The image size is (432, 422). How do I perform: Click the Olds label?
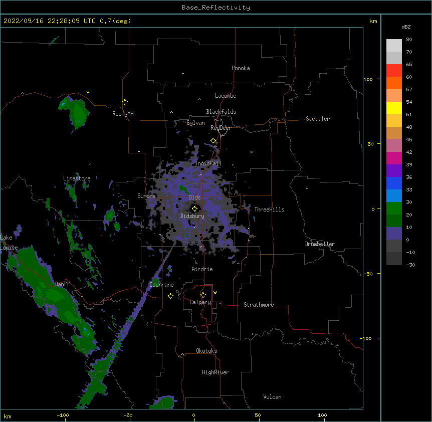pos(194,197)
